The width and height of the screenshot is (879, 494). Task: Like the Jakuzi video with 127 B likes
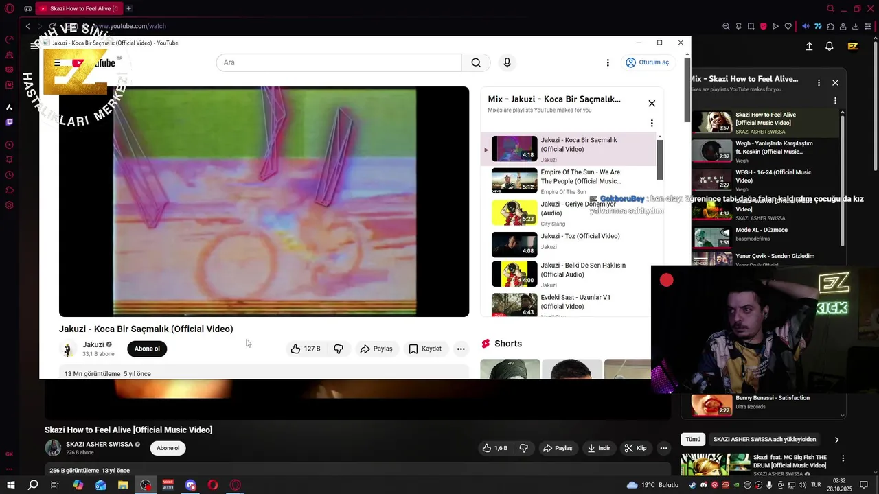tap(306, 349)
